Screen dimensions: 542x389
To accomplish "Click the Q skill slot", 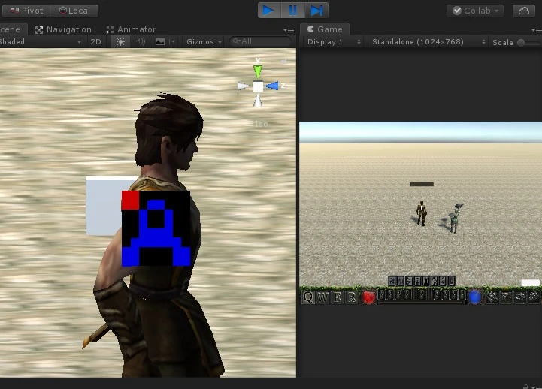I will [x=308, y=297].
